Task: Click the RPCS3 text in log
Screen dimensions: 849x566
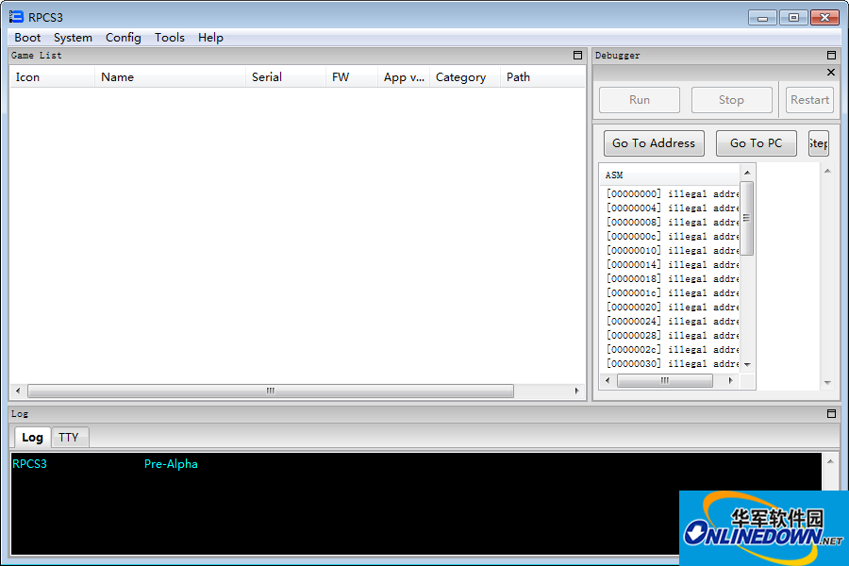Action: (30, 464)
